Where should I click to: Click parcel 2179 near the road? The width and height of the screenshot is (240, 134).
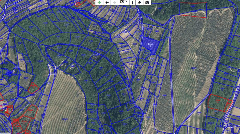137,33
